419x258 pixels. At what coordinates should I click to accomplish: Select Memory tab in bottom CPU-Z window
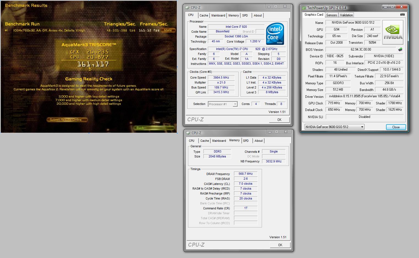pyautogui.click(x=235, y=140)
